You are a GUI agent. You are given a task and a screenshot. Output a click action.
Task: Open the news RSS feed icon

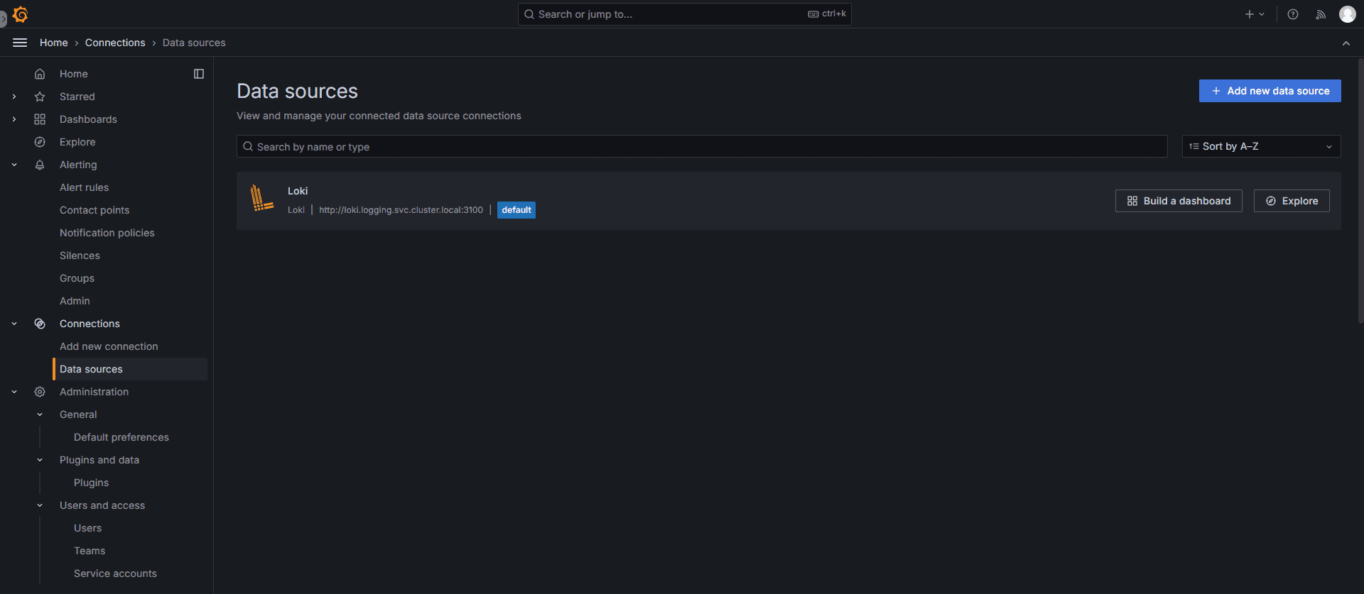(x=1321, y=14)
